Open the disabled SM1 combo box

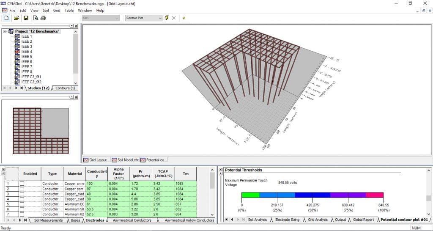pos(101,18)
